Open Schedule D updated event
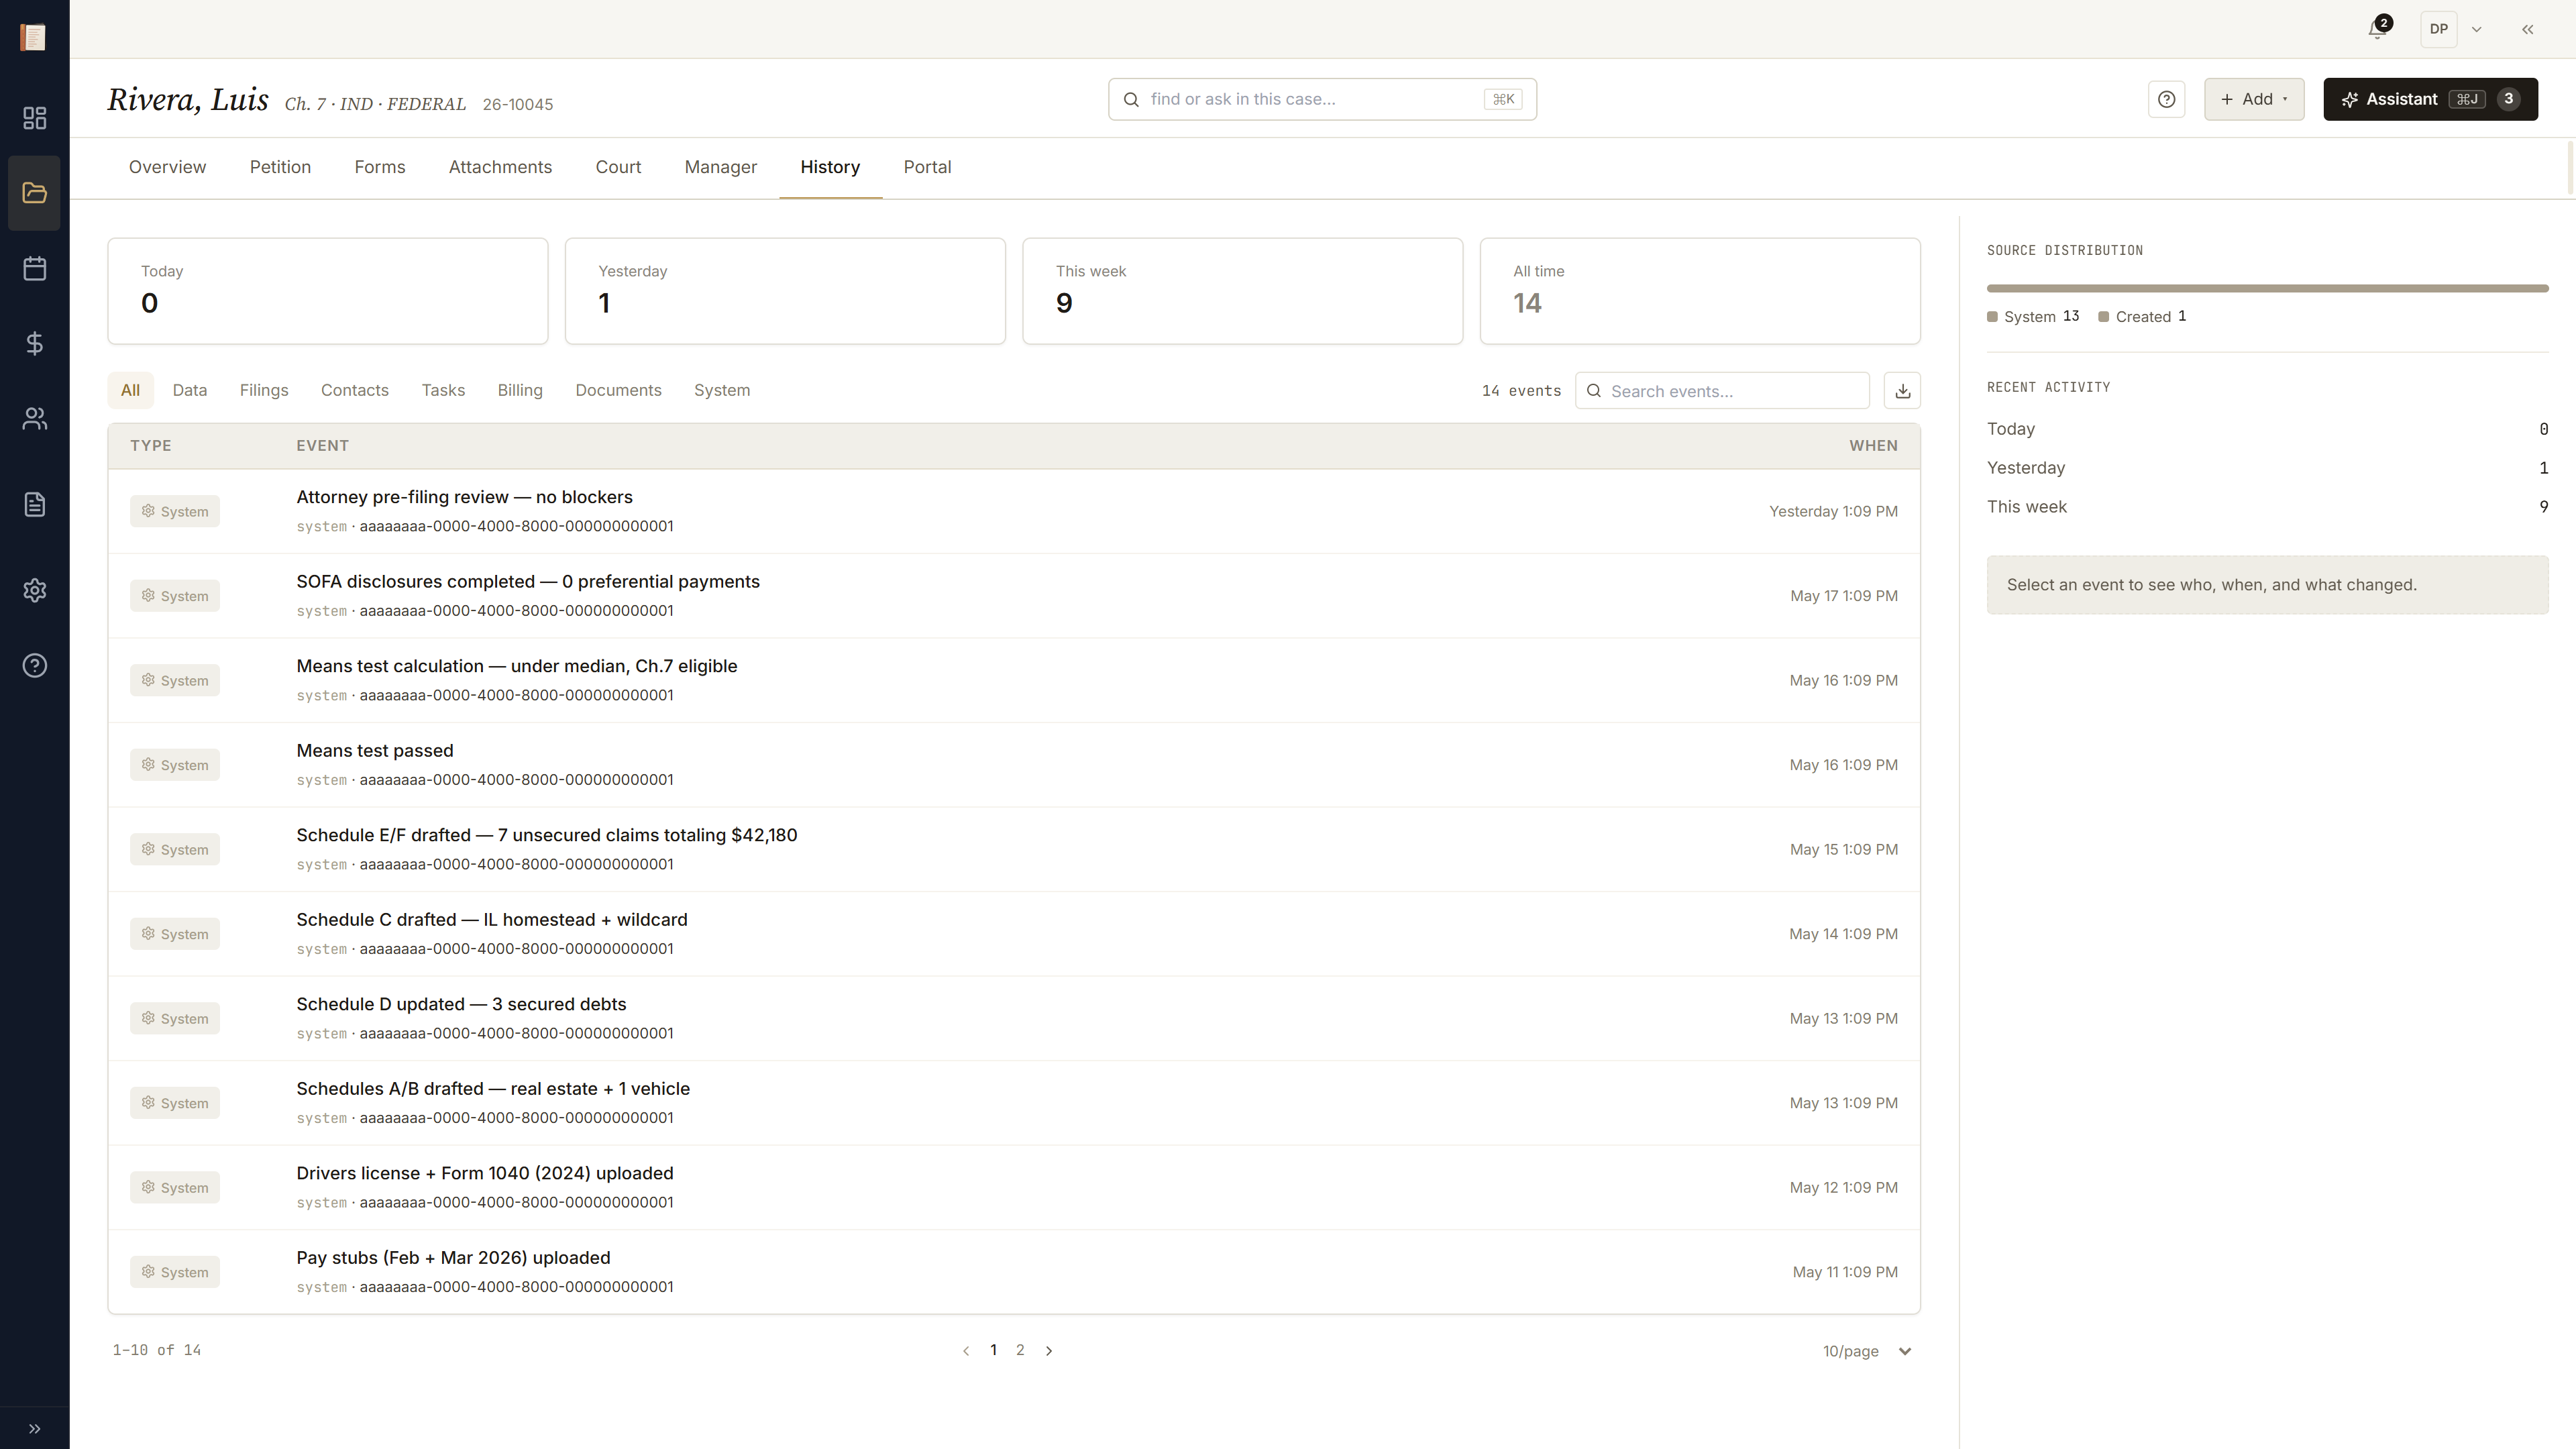This screenshot has height=1449, width=2576. [1014, 1018]
